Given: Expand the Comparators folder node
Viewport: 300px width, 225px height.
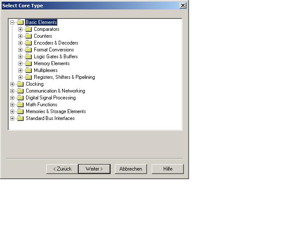Looking at the screenshot, I should 20,29.
